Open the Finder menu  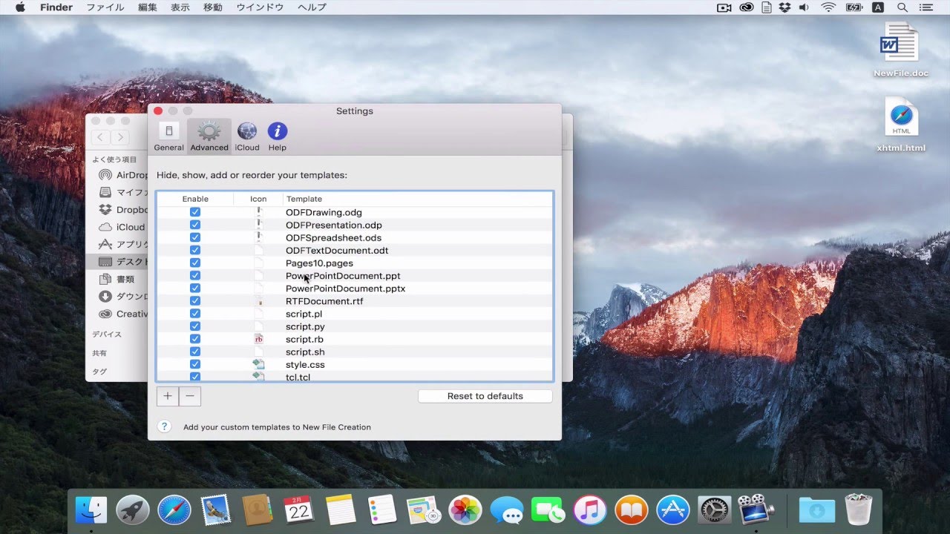56,7
